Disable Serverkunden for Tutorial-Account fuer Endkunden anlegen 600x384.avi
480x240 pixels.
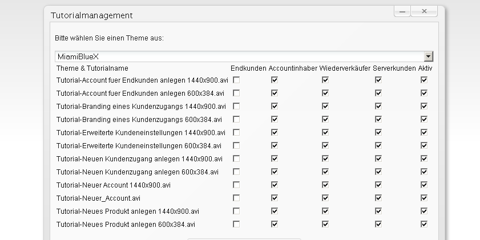point(378,93)
